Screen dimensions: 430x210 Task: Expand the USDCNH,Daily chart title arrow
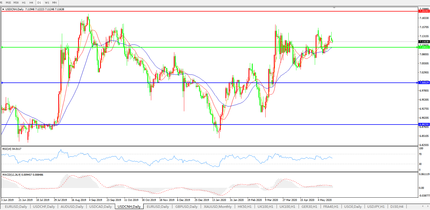[x=3, y=9]
